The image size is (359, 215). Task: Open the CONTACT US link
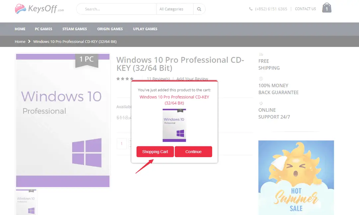click(x=305, y=9)
